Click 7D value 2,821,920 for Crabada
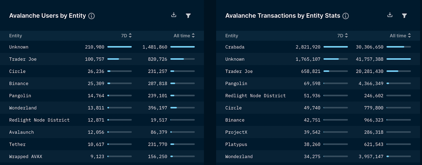Viewport: 422px width, 165px height. pos(308,47)
